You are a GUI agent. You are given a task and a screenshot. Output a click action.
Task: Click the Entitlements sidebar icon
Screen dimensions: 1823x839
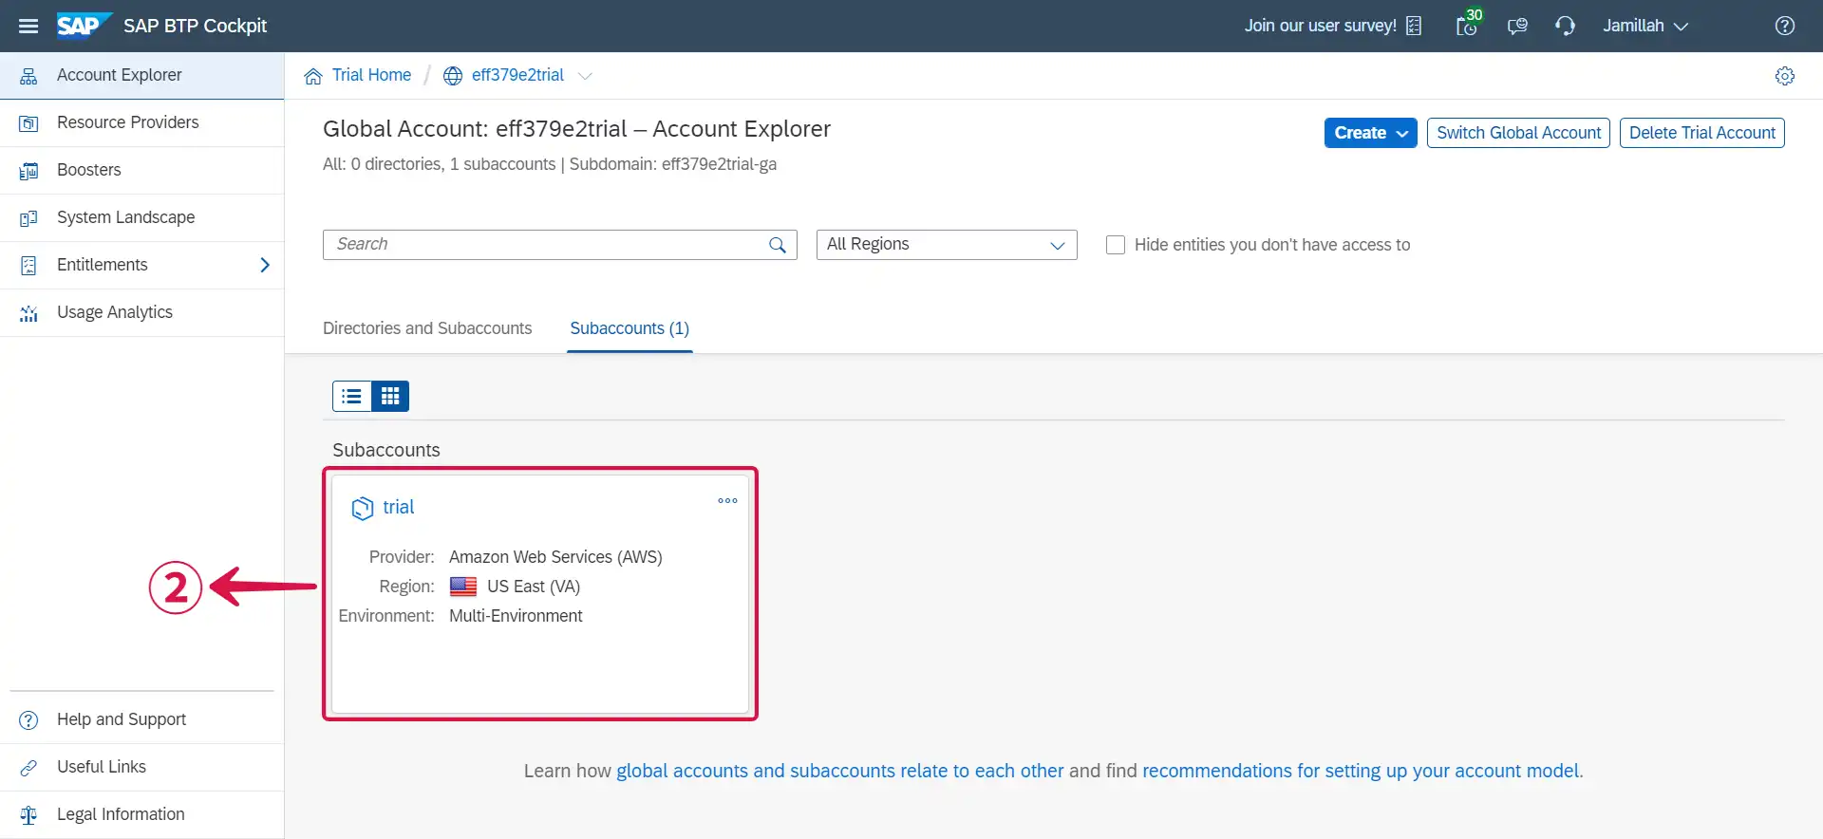pyautogui.click(x=28, y=266)
